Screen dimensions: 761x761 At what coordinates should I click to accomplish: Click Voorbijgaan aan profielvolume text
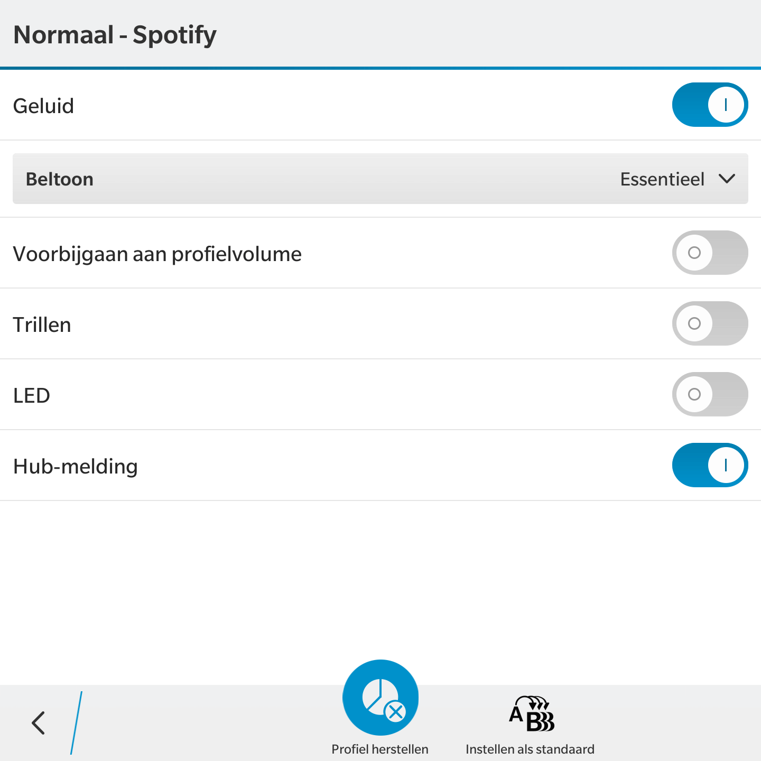click(x=157, y=254)
